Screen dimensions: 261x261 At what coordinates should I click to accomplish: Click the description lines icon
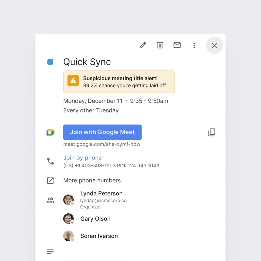tap(50, 252)
